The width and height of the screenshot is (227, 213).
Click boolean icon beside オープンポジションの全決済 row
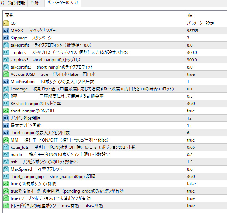(6, 198)
